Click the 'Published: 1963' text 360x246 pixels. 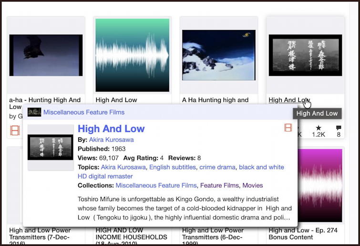(x=102, y=149)
